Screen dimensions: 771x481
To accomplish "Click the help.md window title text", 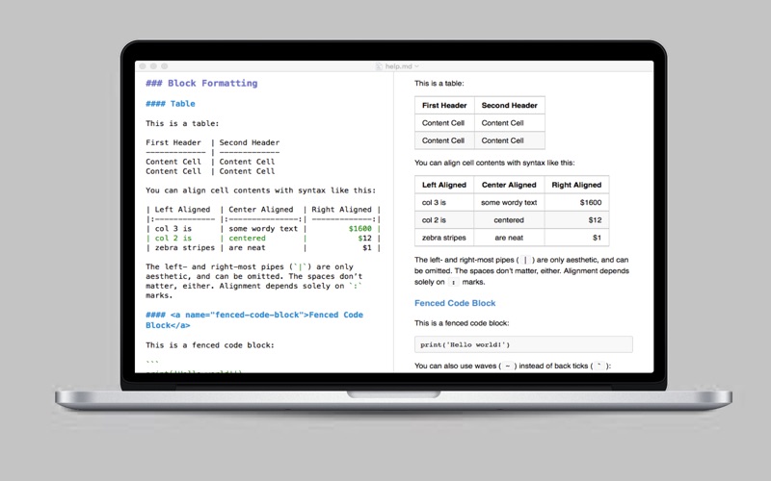I will 399,66.
